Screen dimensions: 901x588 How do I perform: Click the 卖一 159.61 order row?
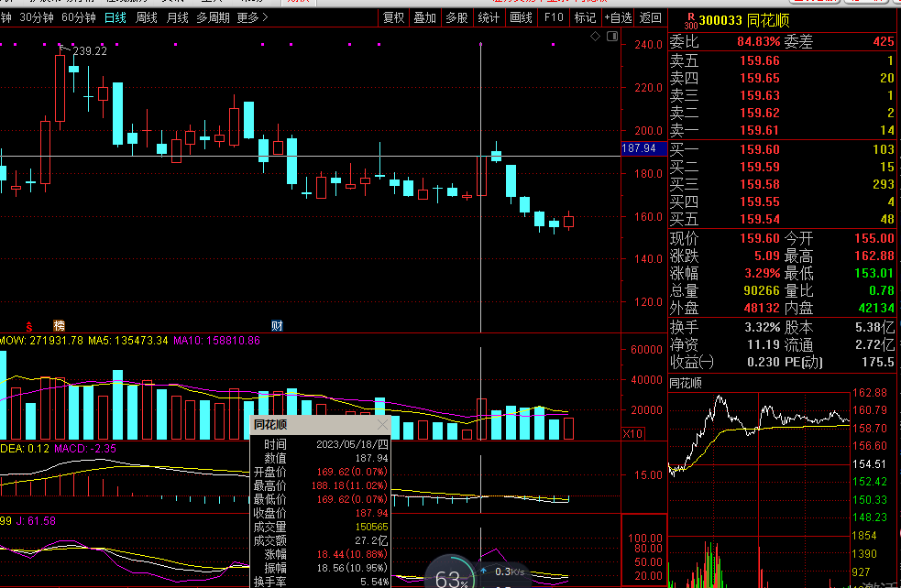tap(782, 130)
